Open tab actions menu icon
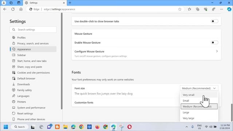The height and width of the screenshot is (131, 233). coord(19,3)
